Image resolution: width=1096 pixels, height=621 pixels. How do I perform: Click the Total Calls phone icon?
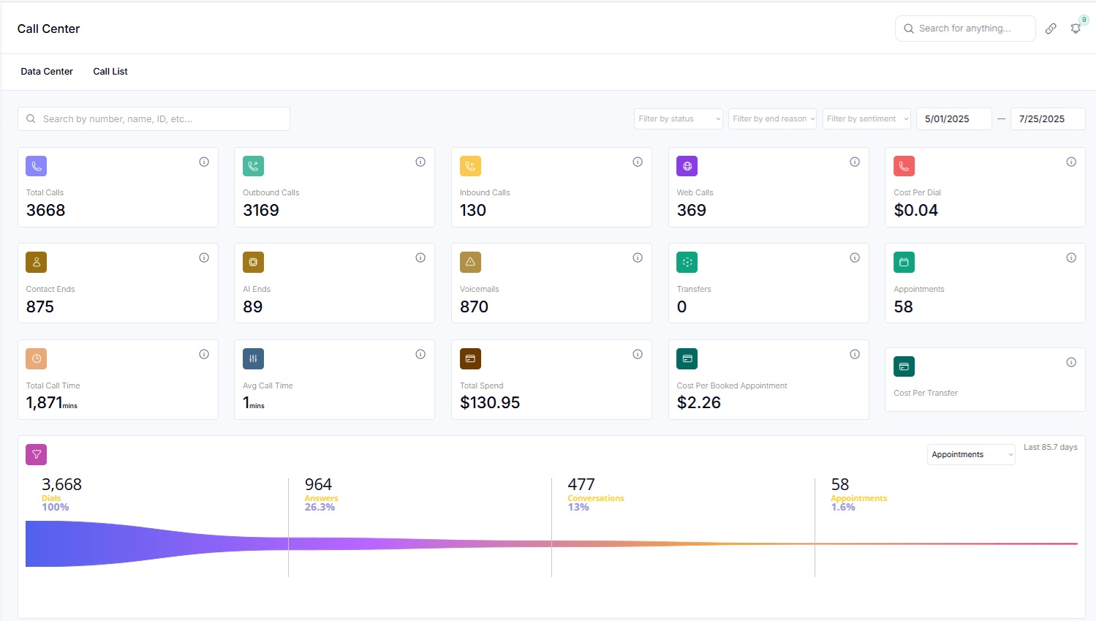(37, 166)
